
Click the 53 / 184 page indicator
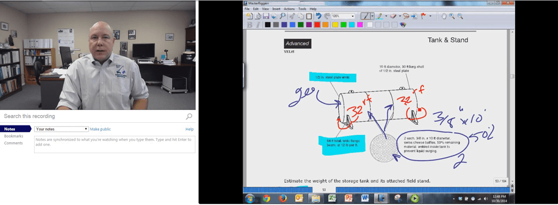click(x=501, y=181)
